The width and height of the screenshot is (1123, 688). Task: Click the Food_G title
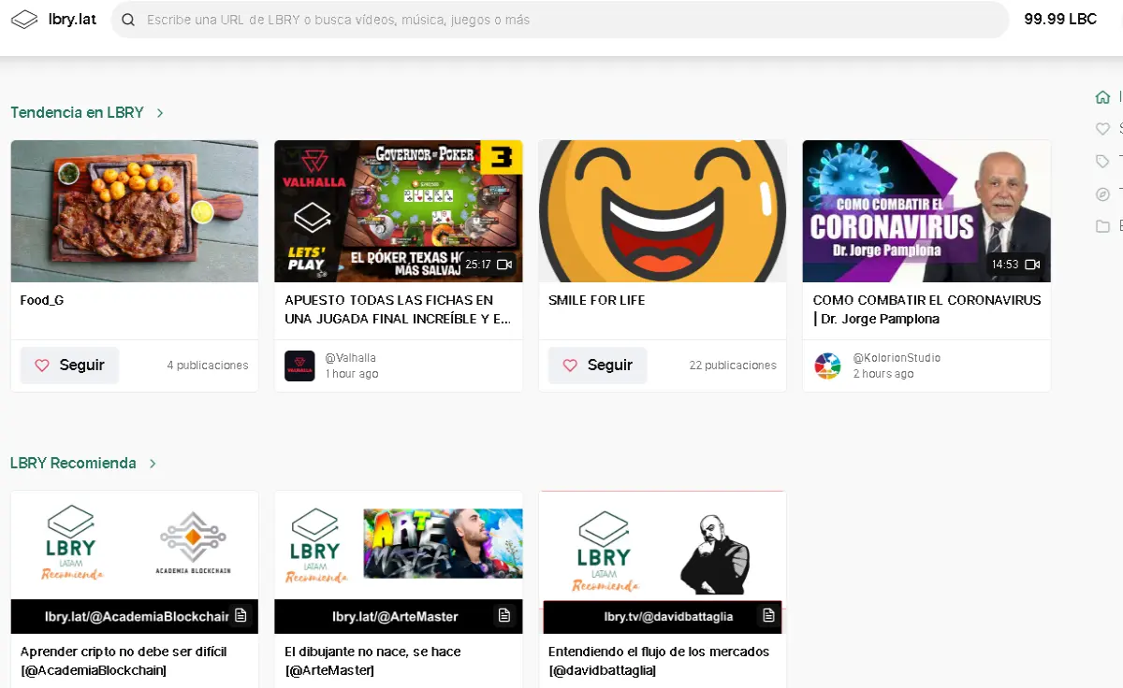click(x=42, y=300)
